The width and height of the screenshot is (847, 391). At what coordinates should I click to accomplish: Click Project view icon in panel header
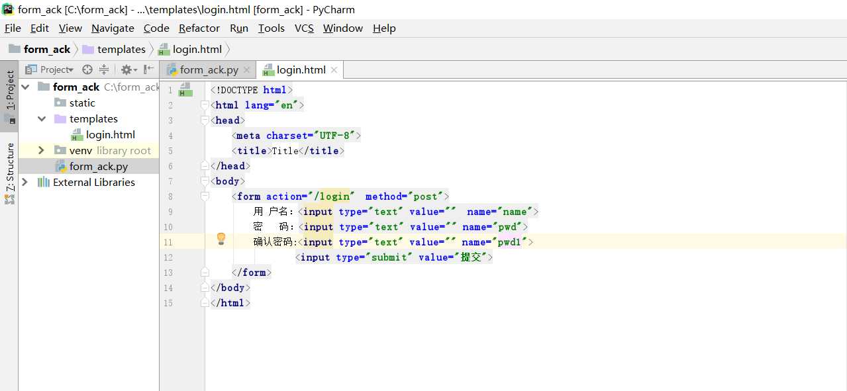[31, 69]
